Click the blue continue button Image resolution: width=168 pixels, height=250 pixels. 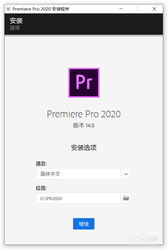tap(84, 224)
